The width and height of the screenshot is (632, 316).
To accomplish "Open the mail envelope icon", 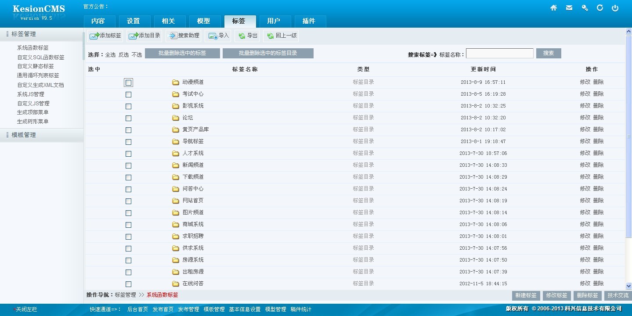I will [569, 7].
